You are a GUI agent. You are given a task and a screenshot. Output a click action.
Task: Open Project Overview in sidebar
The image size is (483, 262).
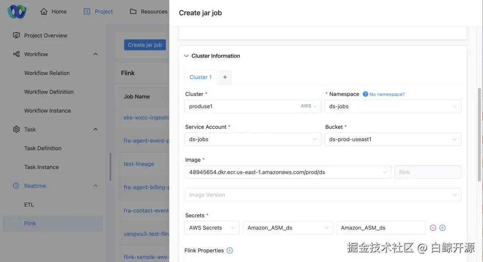tap(46, 35)
